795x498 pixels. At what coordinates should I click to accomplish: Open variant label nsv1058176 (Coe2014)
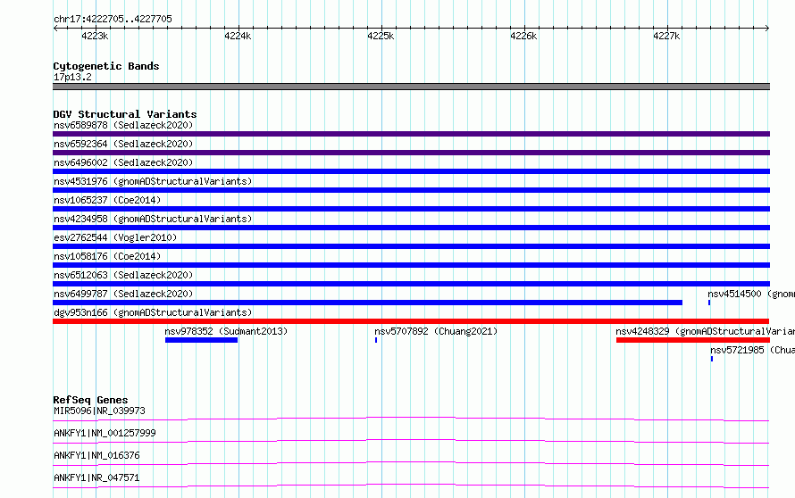click(x=107, y=256)
